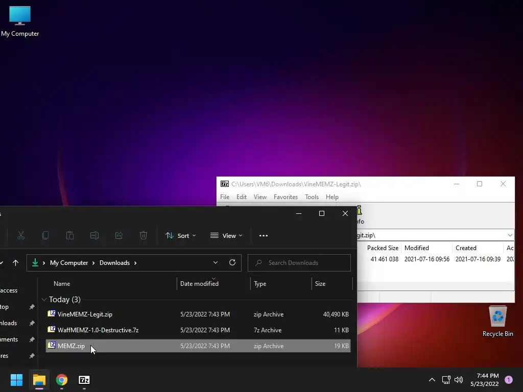Open the Help menu in 7-Zip
This screenshot has width=523, height=392.
pos(332,197)
